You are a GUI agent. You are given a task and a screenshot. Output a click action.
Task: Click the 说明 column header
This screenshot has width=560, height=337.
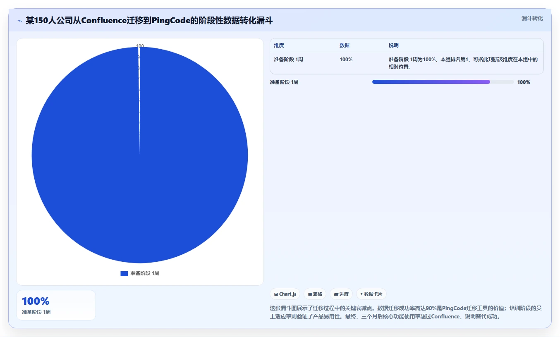pyautogui.click(x=393, y=45)
